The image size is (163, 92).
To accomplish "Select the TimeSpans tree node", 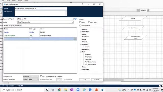I will coord(86,69).
